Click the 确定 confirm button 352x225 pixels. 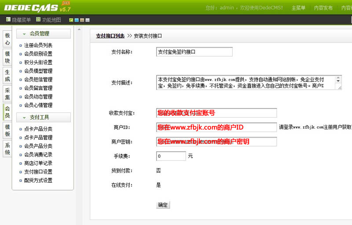(163, 205)
